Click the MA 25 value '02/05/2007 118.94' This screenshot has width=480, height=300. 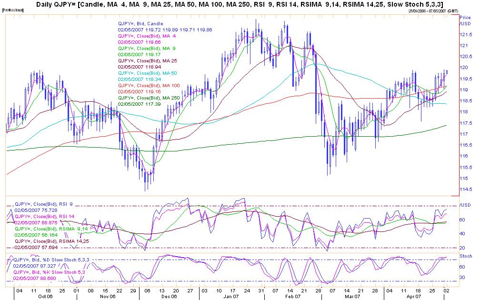pyautogui.click(x=139, y=67)
